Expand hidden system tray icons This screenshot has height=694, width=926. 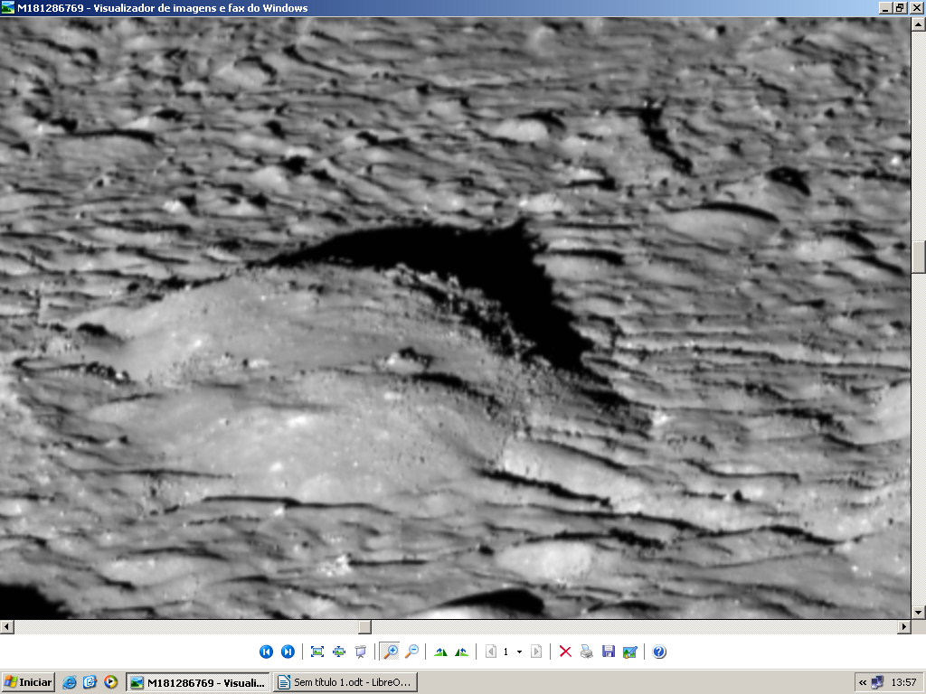[x=863, y=682]
